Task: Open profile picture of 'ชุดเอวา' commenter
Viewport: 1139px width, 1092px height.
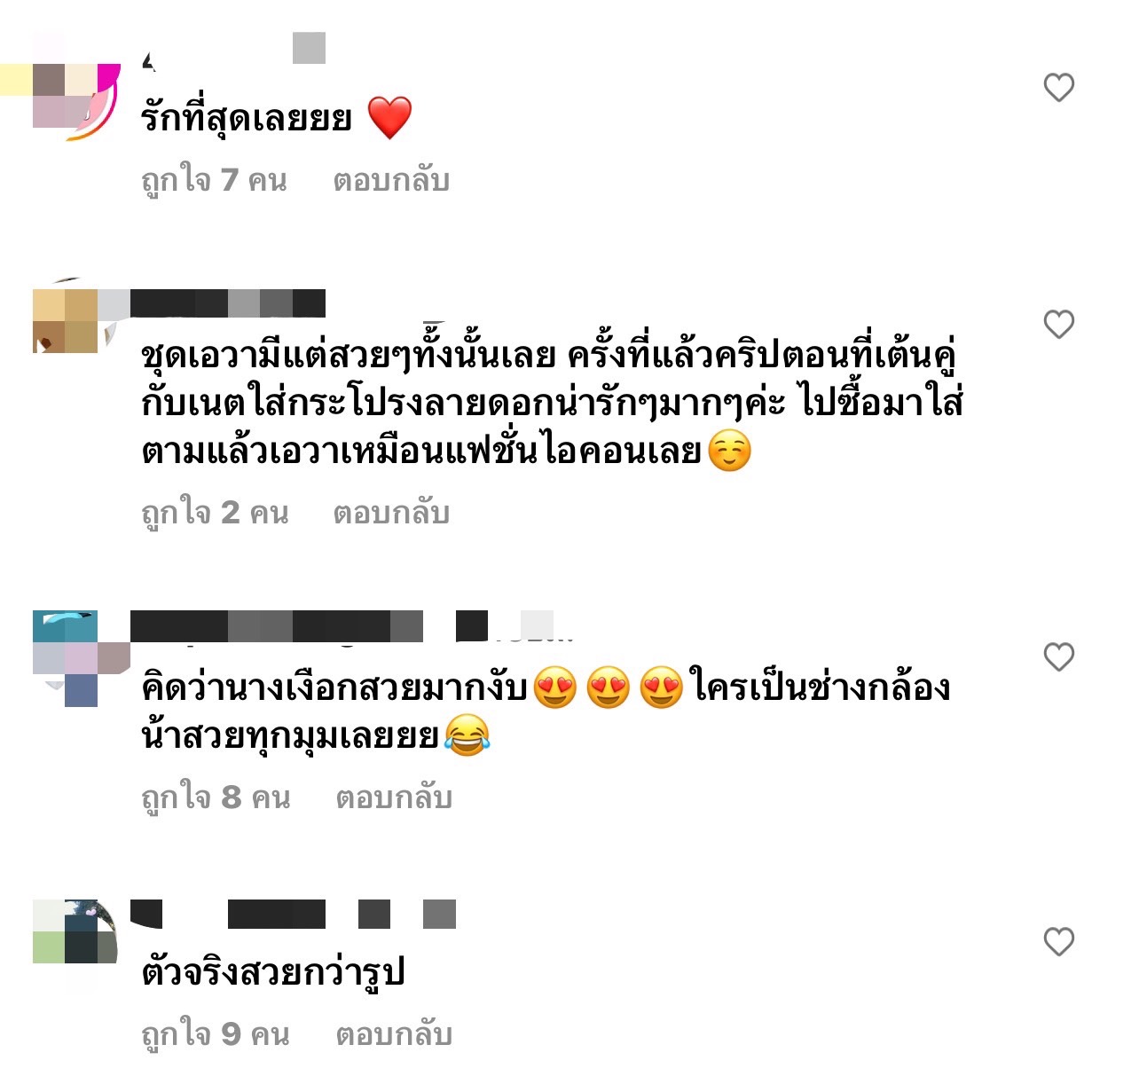Action: coord(76,321)
